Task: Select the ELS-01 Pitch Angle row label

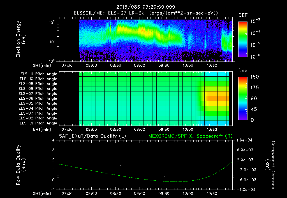Action: pos(38,123)
